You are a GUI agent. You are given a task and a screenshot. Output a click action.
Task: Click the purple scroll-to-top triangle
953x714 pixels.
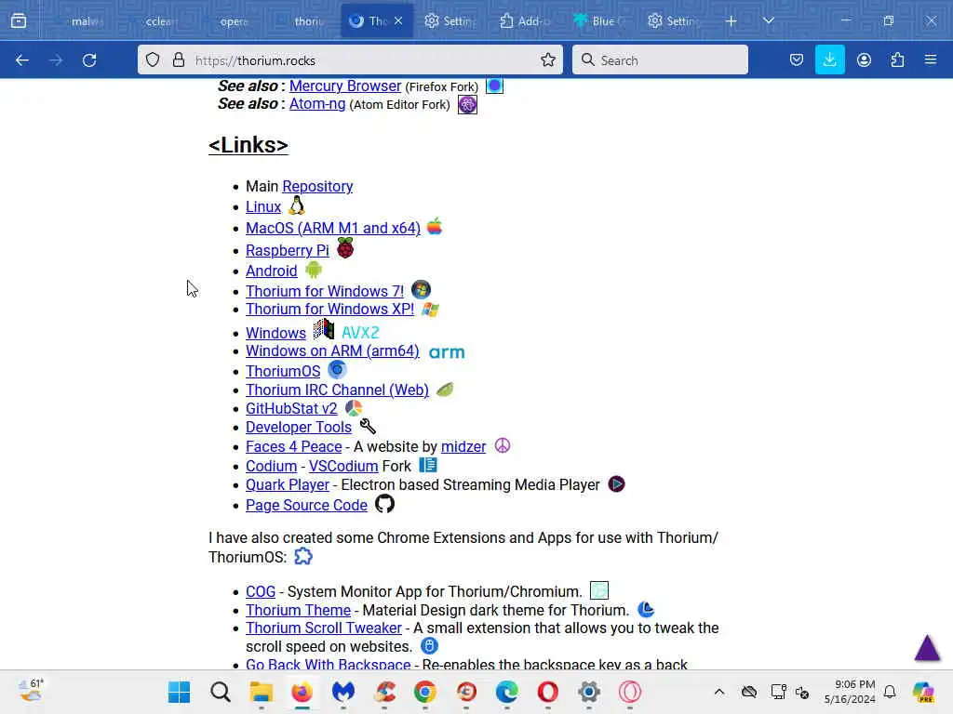pos(928,647)
